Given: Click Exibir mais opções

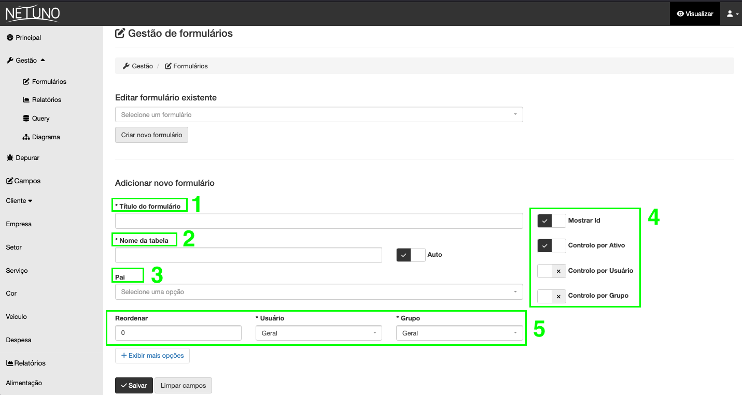Looking at the screenshot, I should click(x=152, y=356).
